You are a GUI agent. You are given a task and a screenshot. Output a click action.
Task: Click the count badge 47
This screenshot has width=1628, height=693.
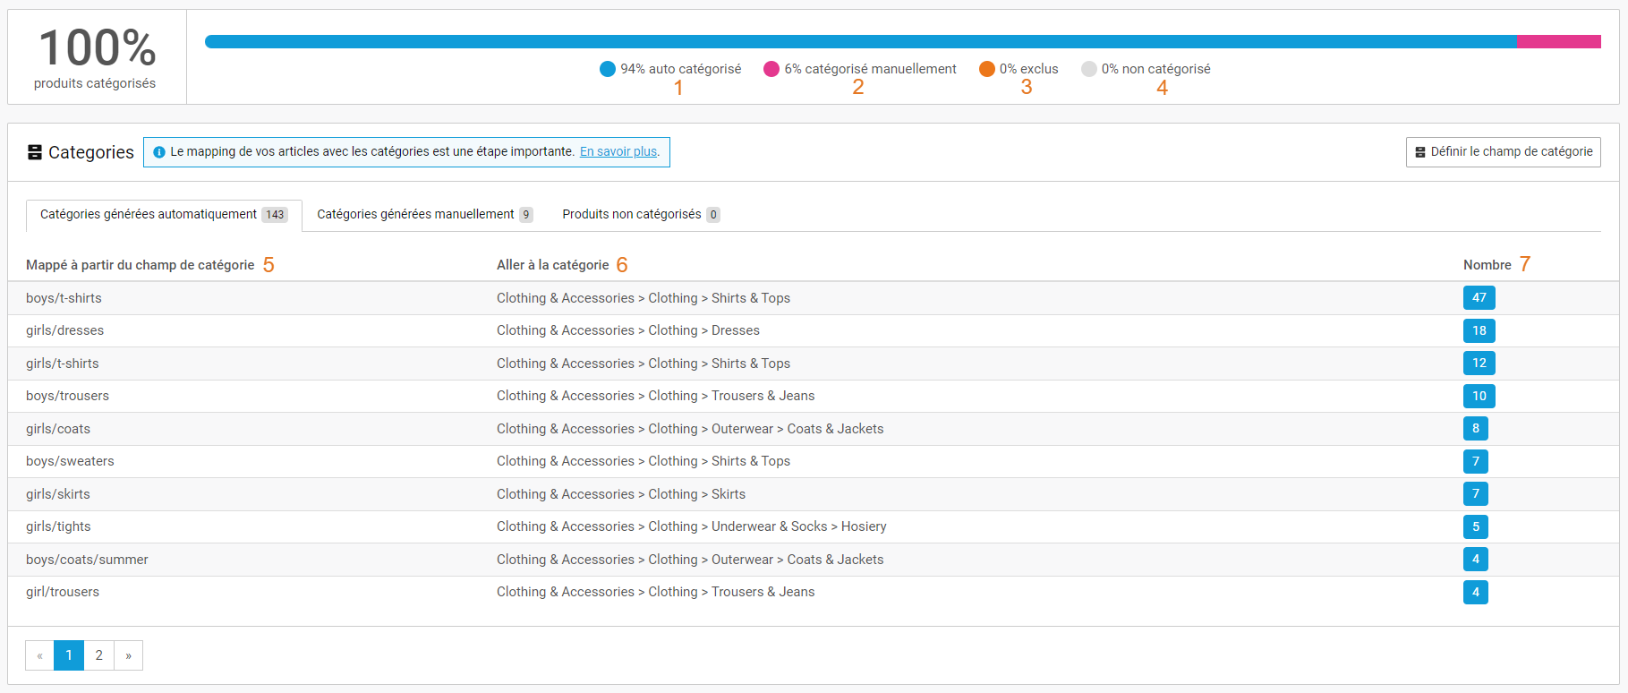click(x=1479, y=298)
